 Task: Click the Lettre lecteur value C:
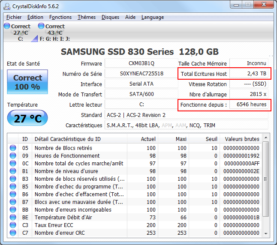142,105
